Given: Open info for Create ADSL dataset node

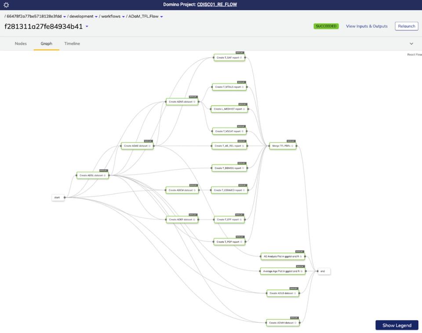Looking at the screenshot, I should (104, 176).
